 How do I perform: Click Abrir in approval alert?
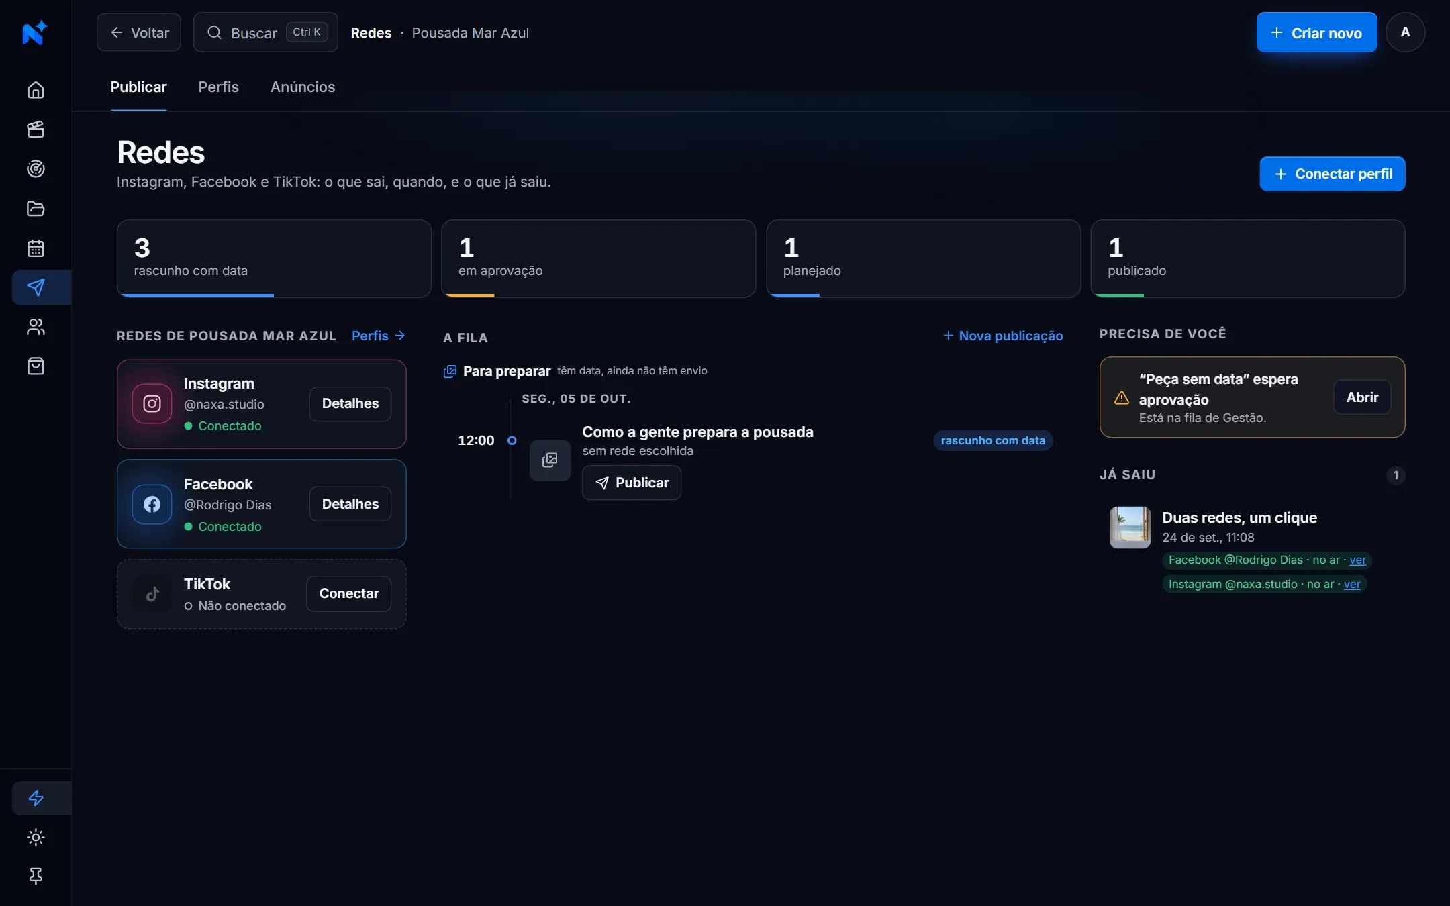coord(1362,397)
